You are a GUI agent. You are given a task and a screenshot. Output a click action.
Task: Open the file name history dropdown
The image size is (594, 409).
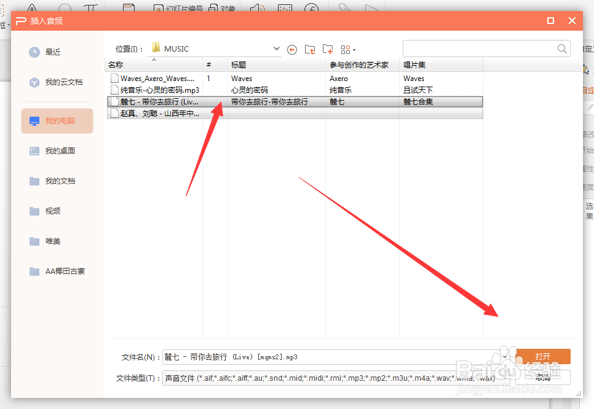(x=505, y=356)
